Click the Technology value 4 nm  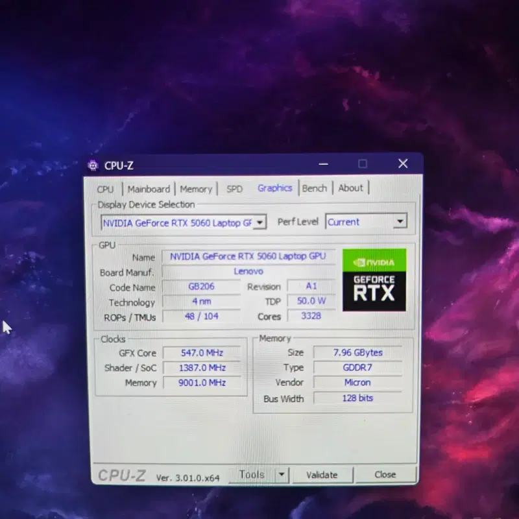click(x=201, y=302)
